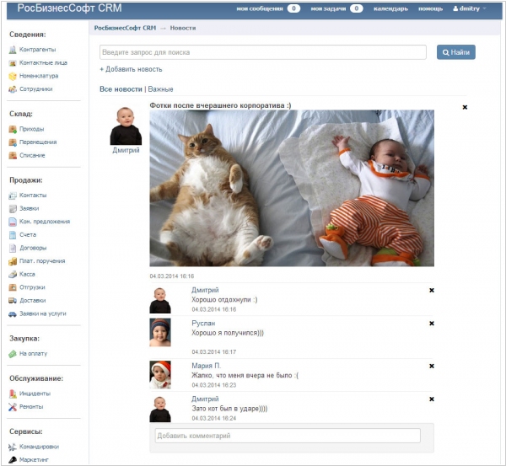The height and width of the screenshot is (466, 506).
Task: Open the Ремонты tools icon
Action: [x=13, y=407]
